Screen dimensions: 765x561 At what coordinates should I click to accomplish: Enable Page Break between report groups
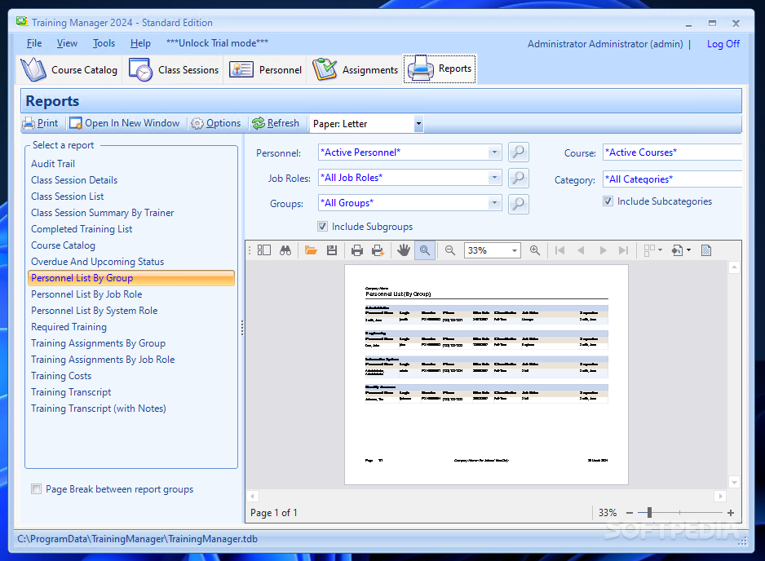tap(36, 488)
